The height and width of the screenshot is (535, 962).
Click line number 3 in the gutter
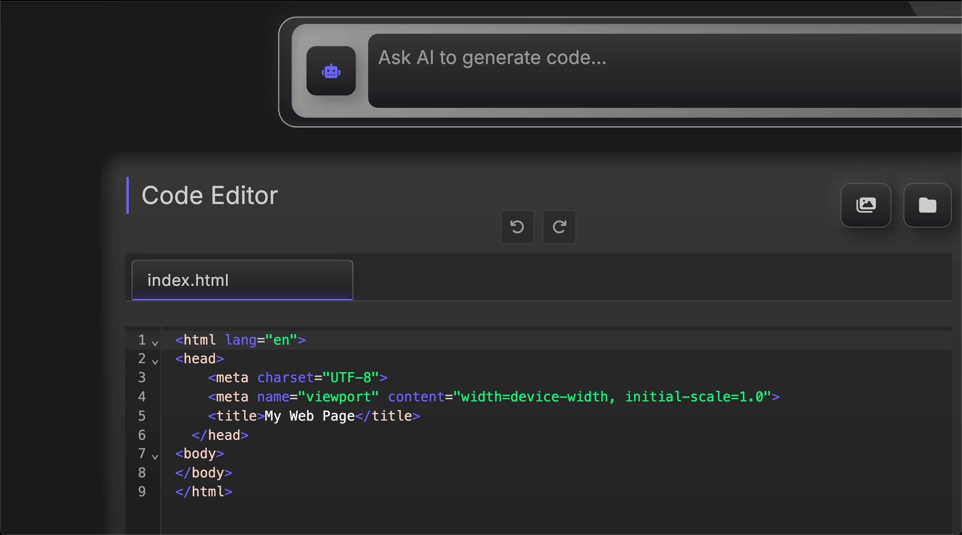(x=142, y=377)
